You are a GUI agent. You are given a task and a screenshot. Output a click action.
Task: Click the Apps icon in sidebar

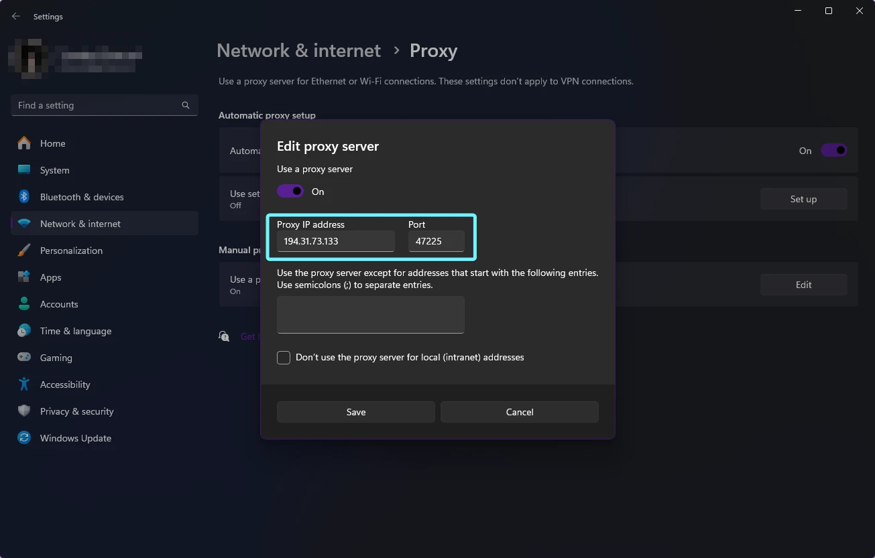[24, 277]
